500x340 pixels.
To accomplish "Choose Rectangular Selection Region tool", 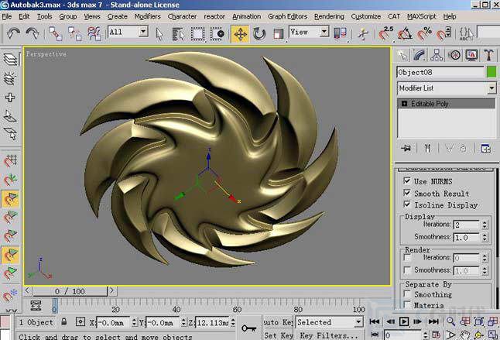I will point(197,34).
